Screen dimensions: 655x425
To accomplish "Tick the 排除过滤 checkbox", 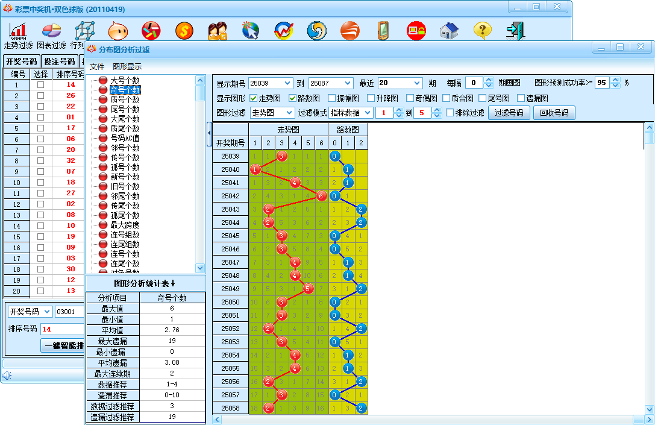I will pos(450,113).
